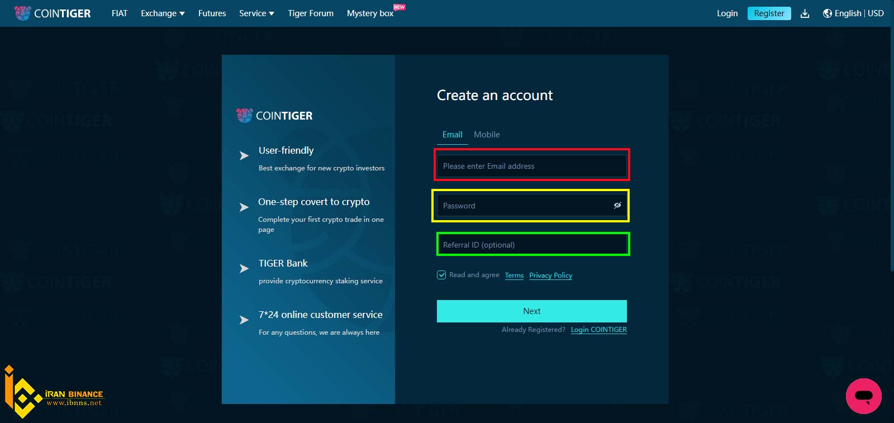Click 'Create an account' title

494,96
